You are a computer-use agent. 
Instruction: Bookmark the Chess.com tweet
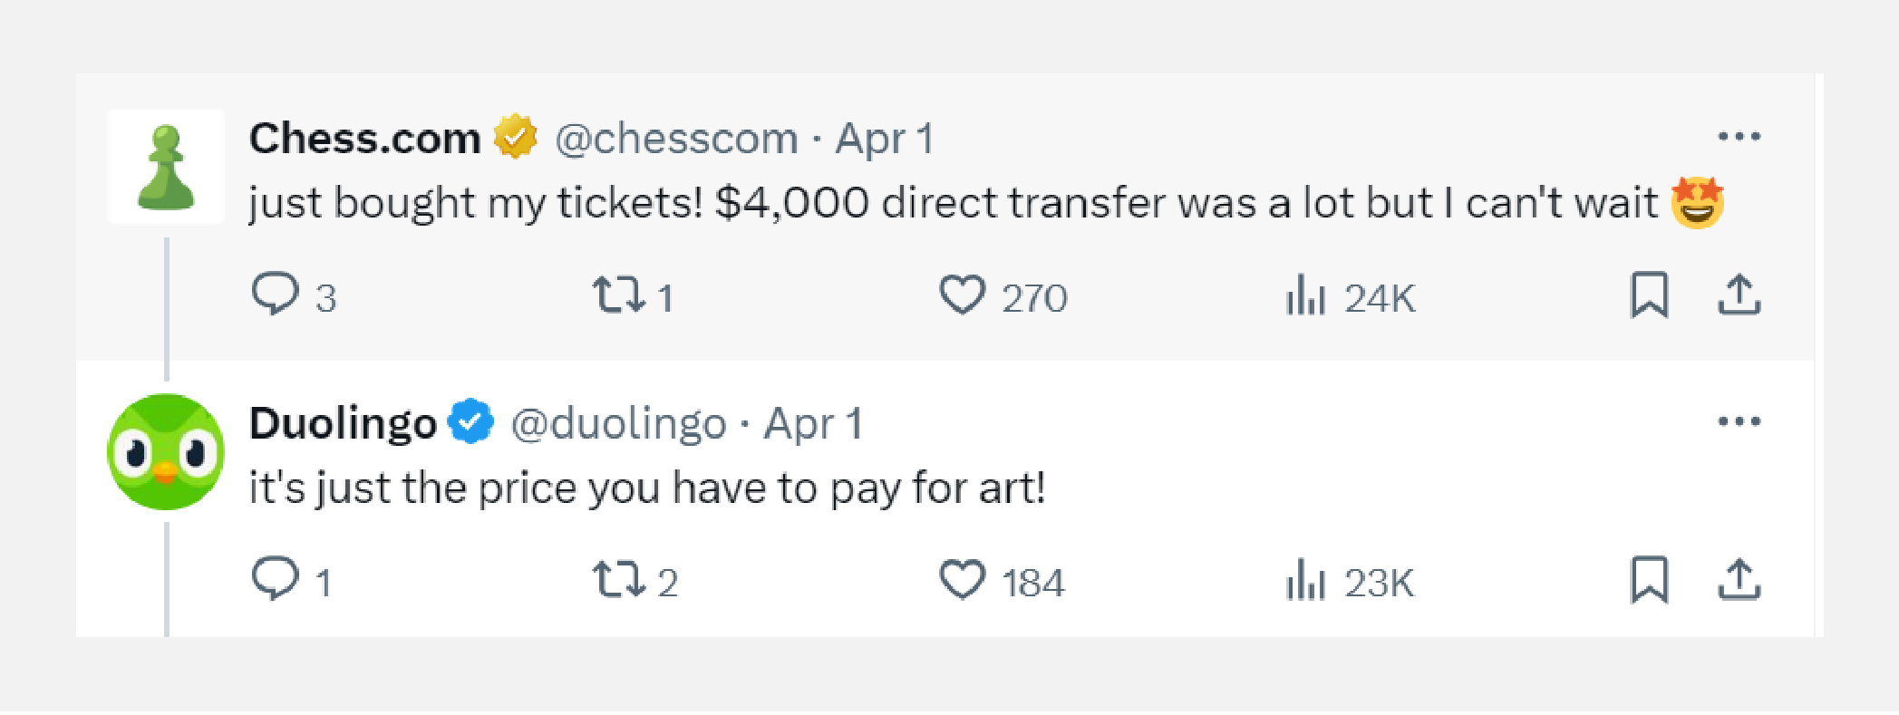pyautogui.click(x=1649, y=295)
